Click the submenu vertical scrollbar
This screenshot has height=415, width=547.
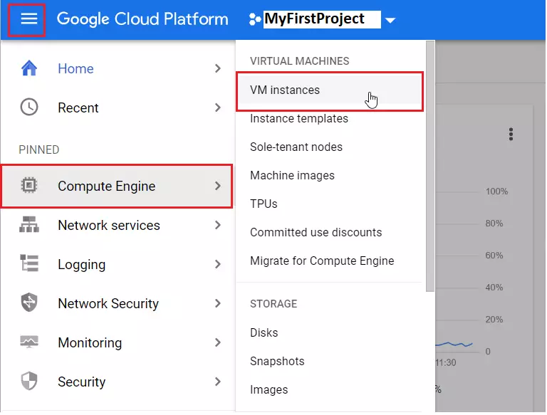click(x=431, y=167)
